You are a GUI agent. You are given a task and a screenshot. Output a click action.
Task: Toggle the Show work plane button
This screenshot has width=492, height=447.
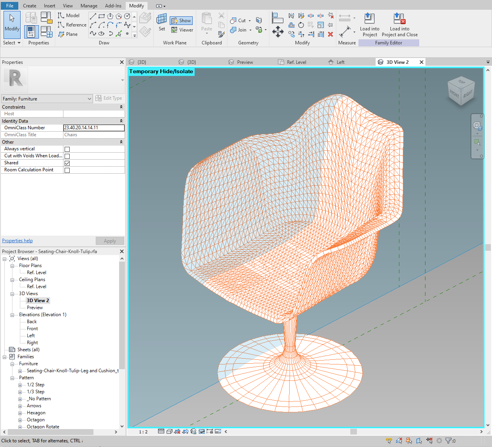click(x=181, y=21)
